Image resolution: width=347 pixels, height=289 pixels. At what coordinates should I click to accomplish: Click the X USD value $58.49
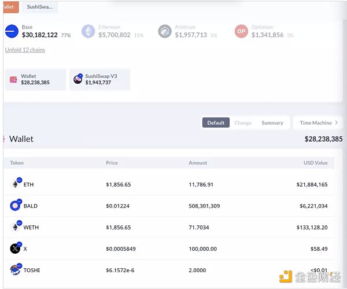pos(319,249)
